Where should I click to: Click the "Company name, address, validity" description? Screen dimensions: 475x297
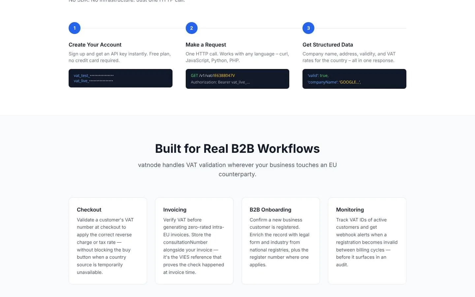349,57
